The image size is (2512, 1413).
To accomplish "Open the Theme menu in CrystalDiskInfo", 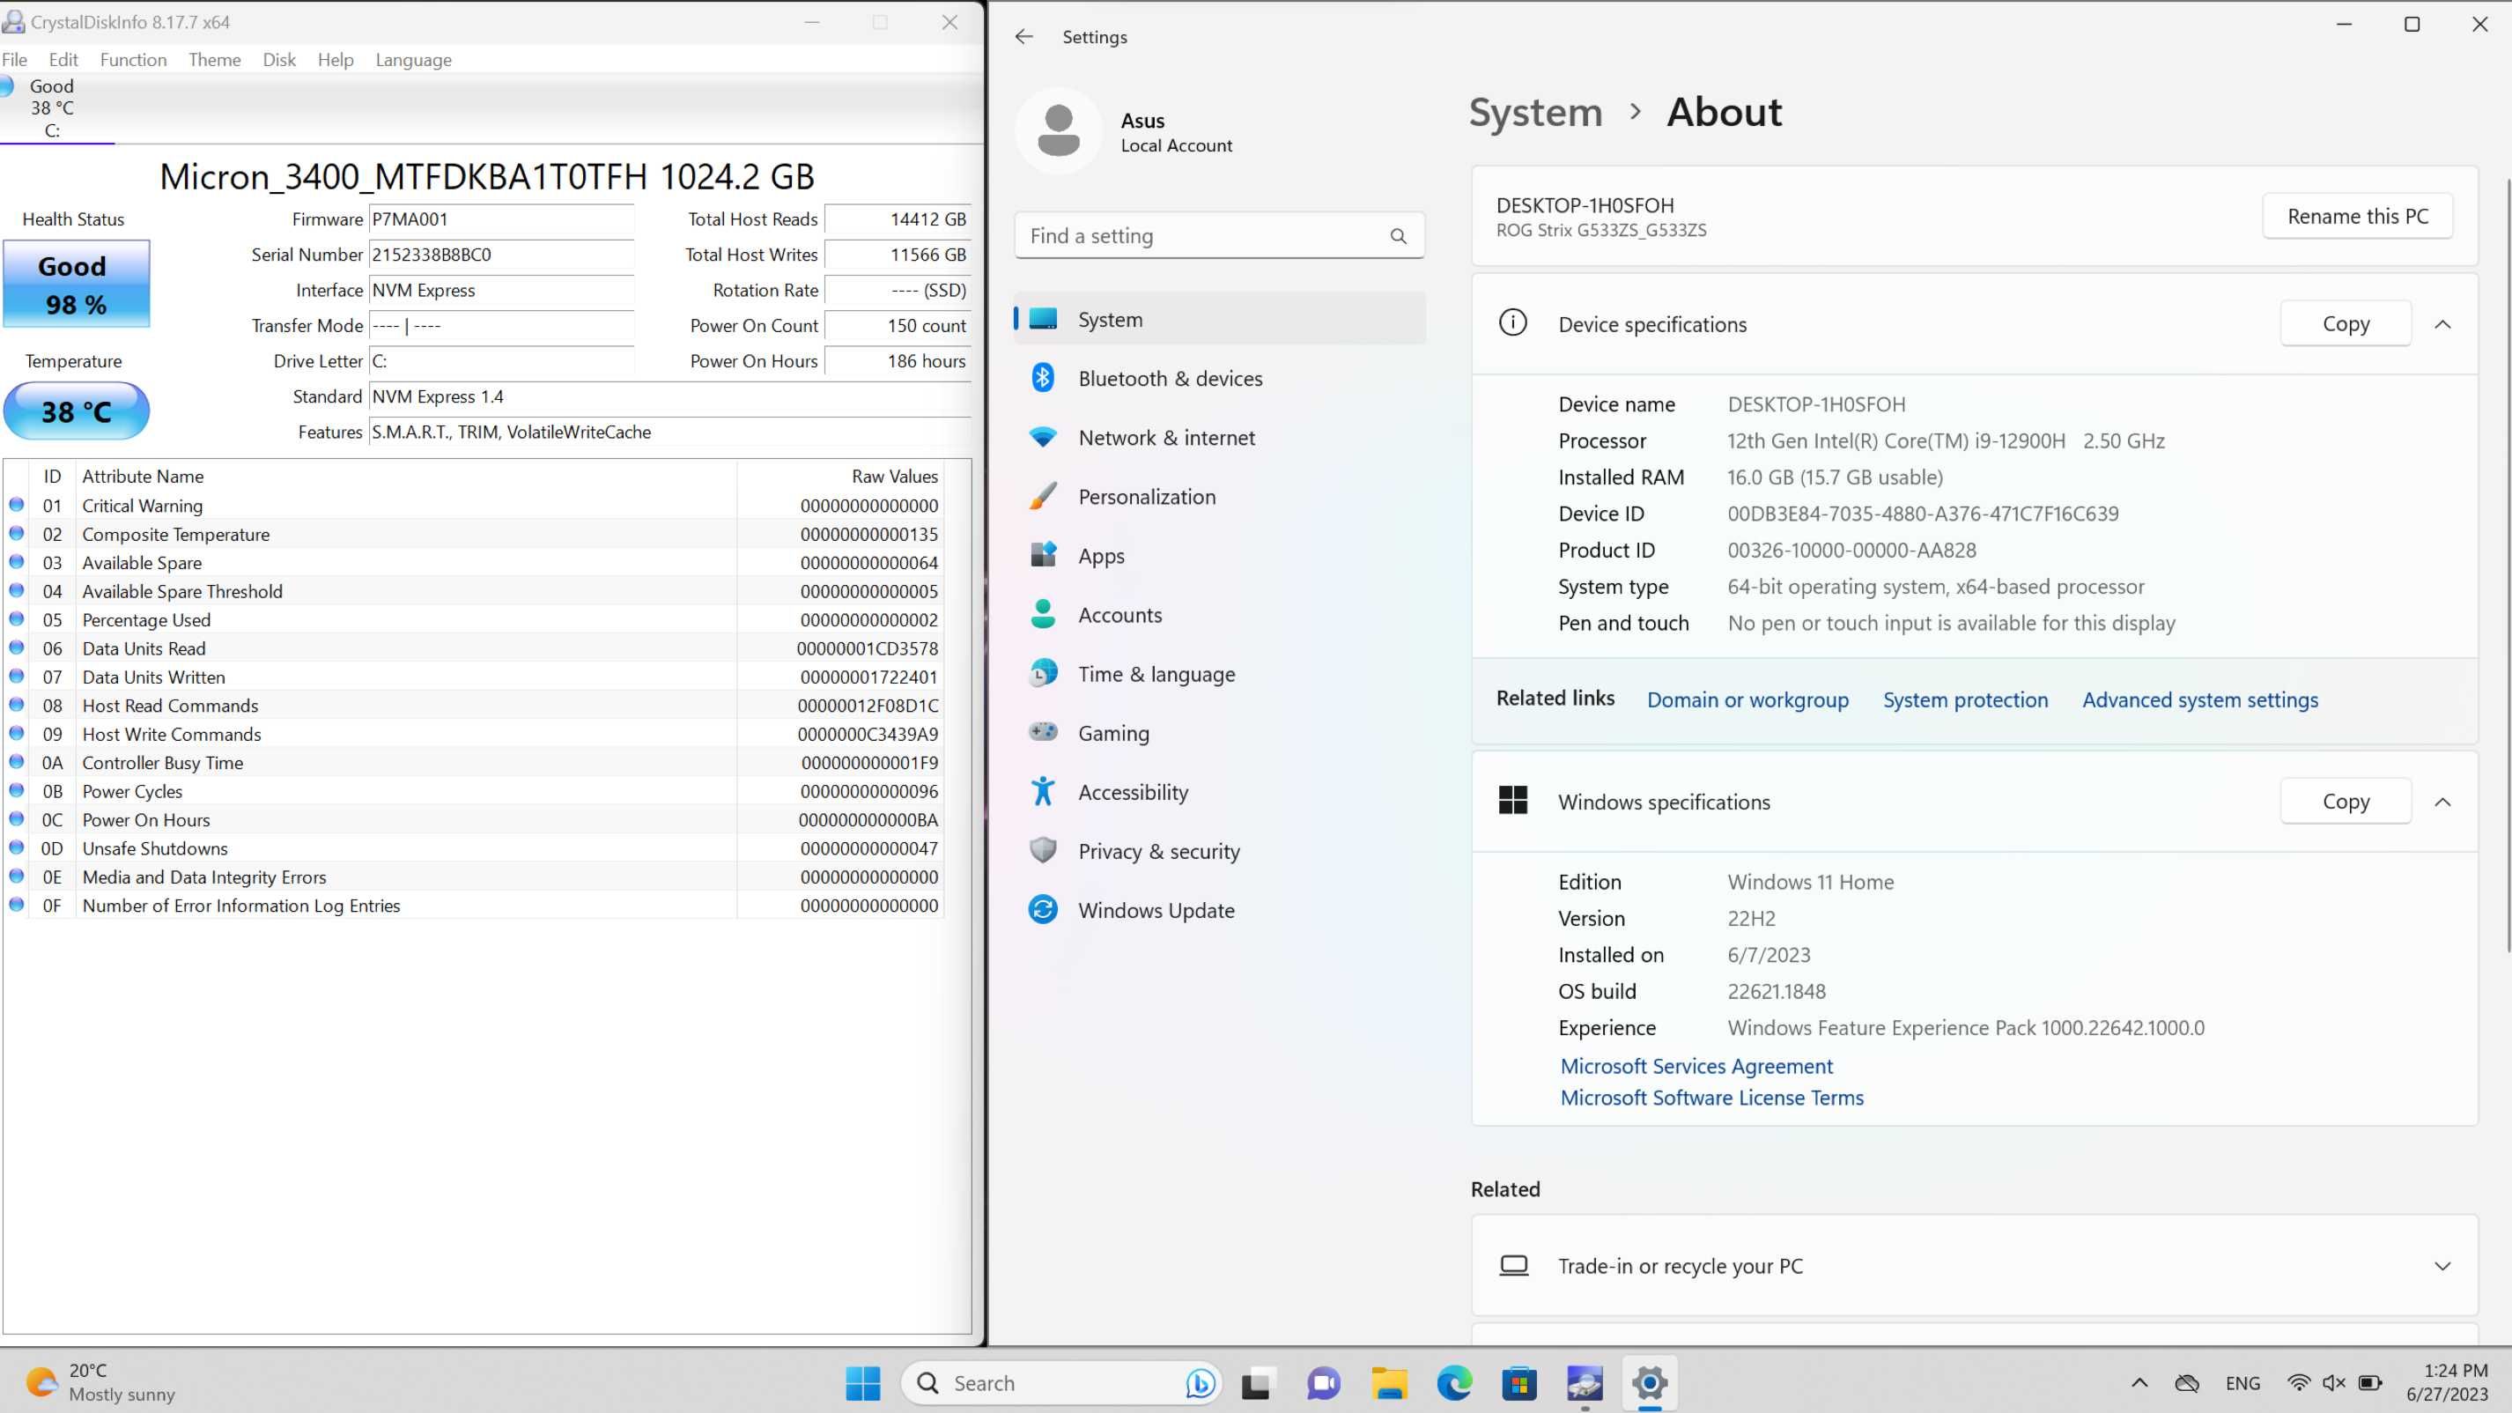I will [215, 60].
